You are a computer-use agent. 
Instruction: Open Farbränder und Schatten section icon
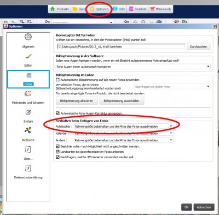click(28, 93)
